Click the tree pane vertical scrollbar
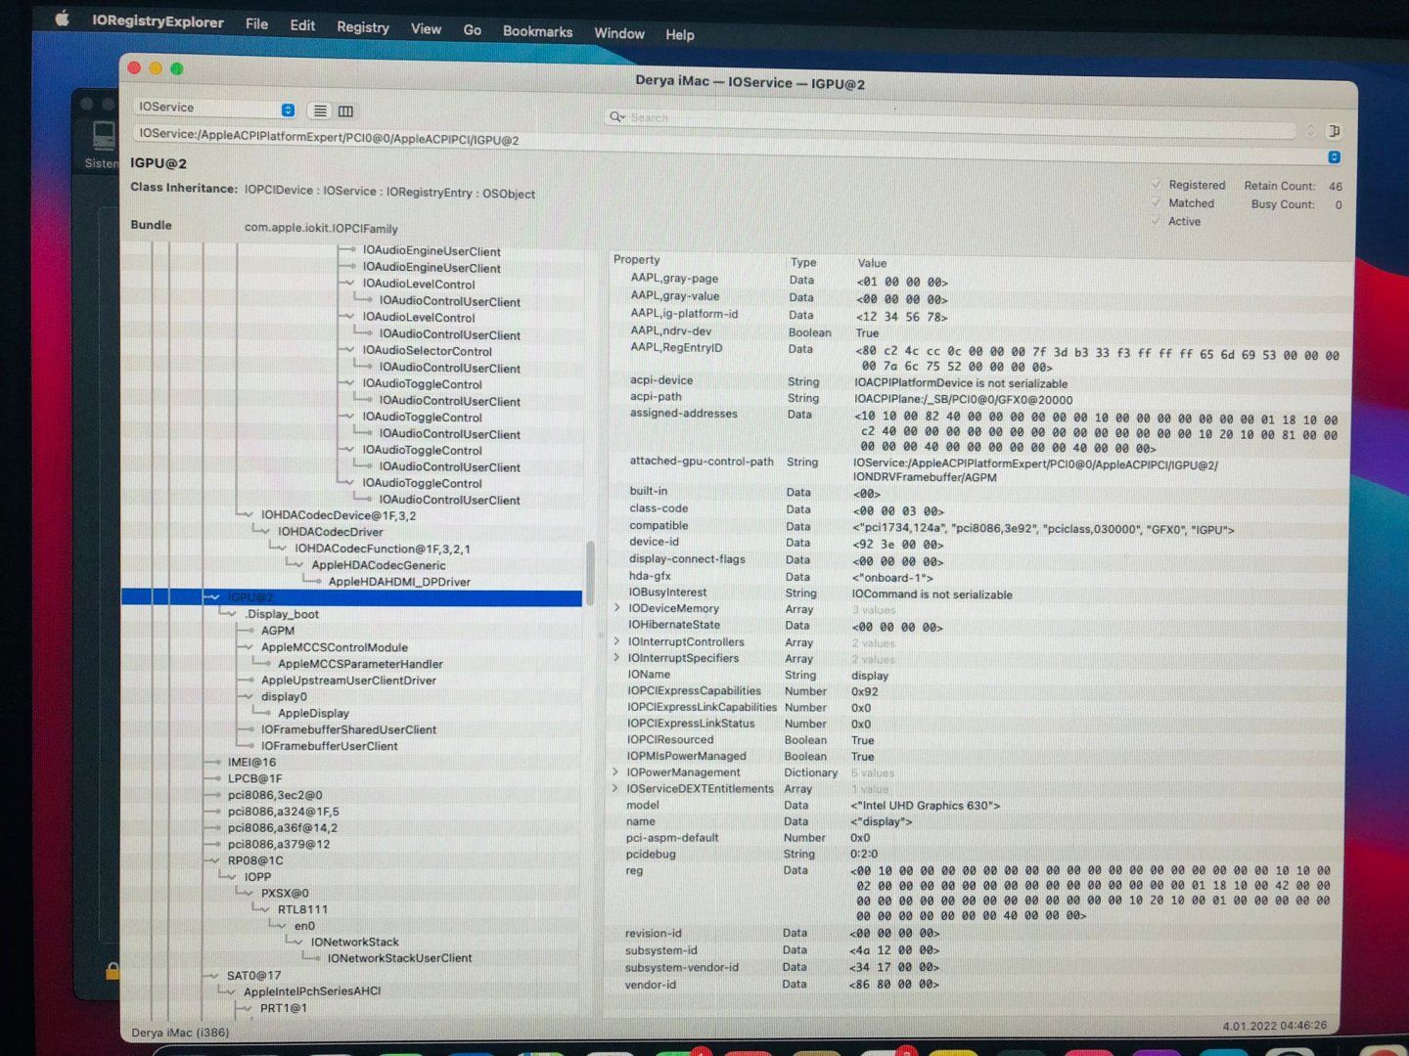Viewport: 1409px width, 1056px height. (590, 573)
